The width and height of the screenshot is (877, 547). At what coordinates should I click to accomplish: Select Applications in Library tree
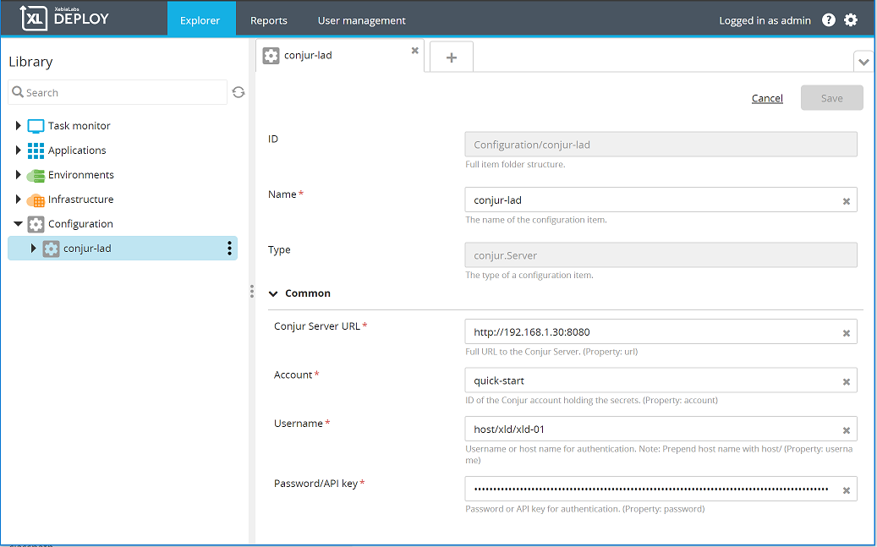pyautogui.click(x=77, y=150)
